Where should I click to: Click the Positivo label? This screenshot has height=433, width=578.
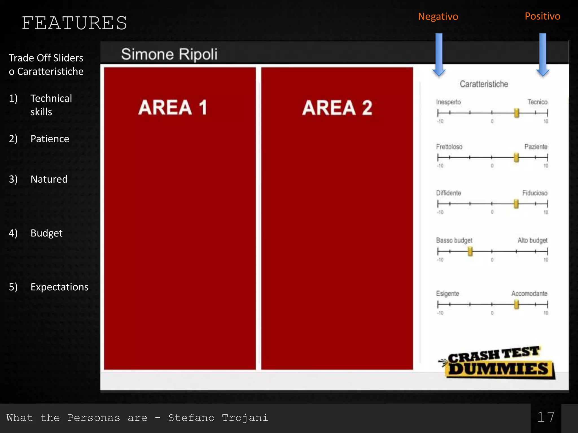click(x=542, y=16)
